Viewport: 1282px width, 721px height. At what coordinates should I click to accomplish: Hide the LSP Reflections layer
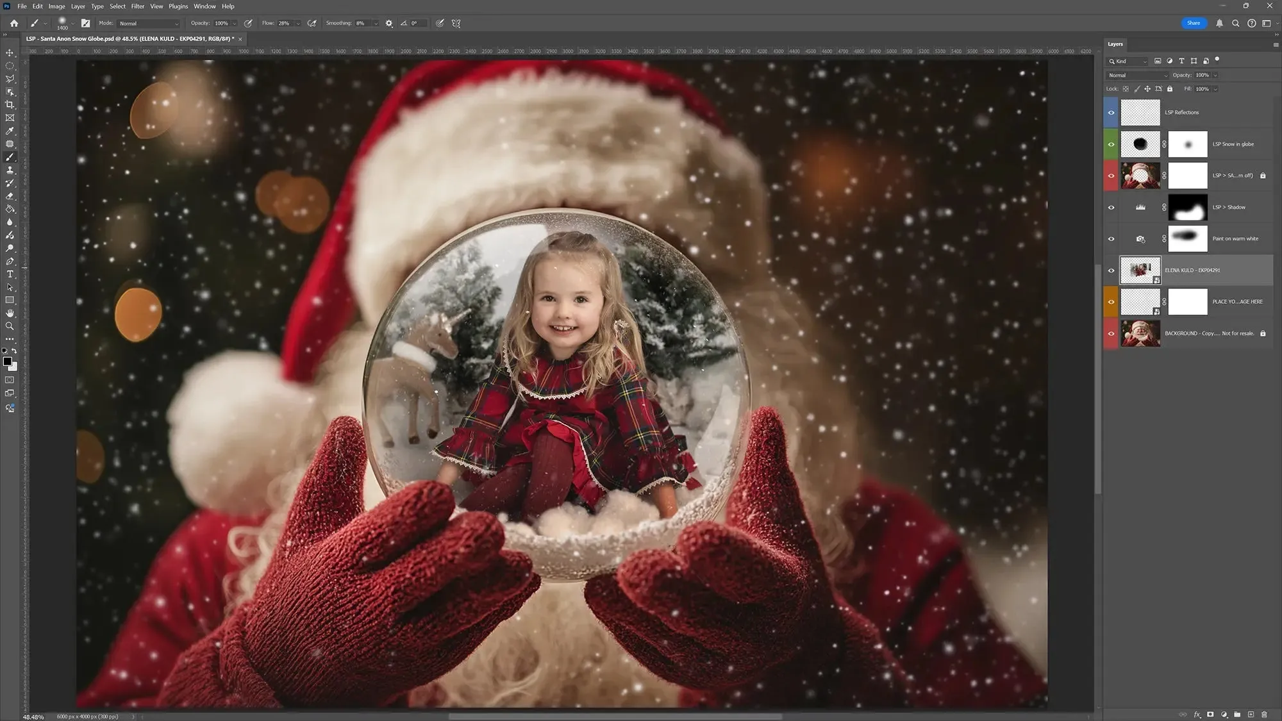tap(1111, 113)
